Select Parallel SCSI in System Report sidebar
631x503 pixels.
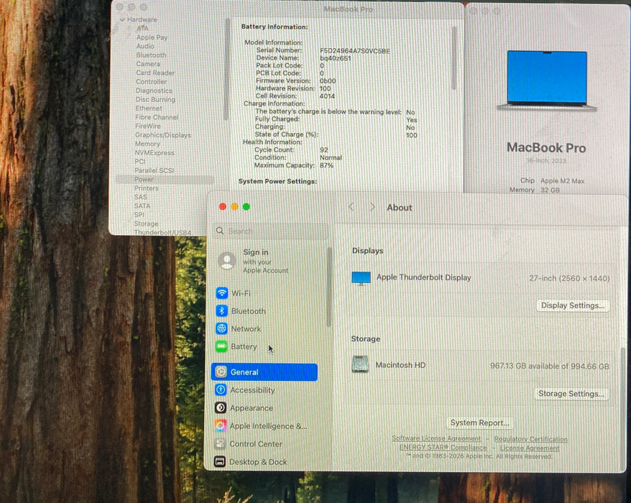point(154,170)
